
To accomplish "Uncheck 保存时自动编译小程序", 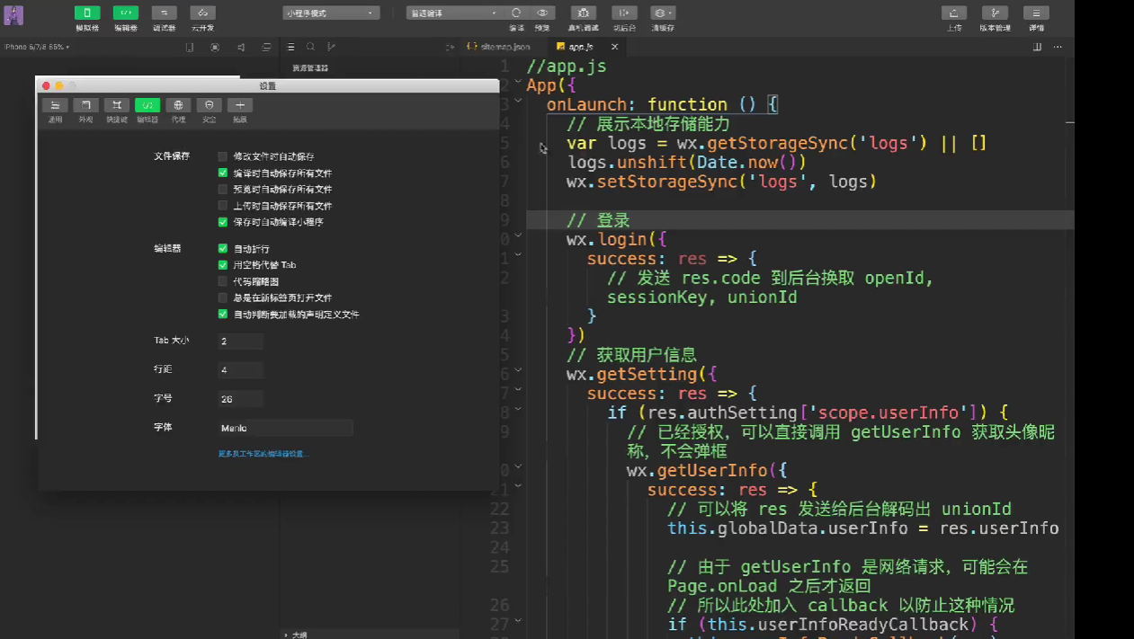I will coord(223,222).
